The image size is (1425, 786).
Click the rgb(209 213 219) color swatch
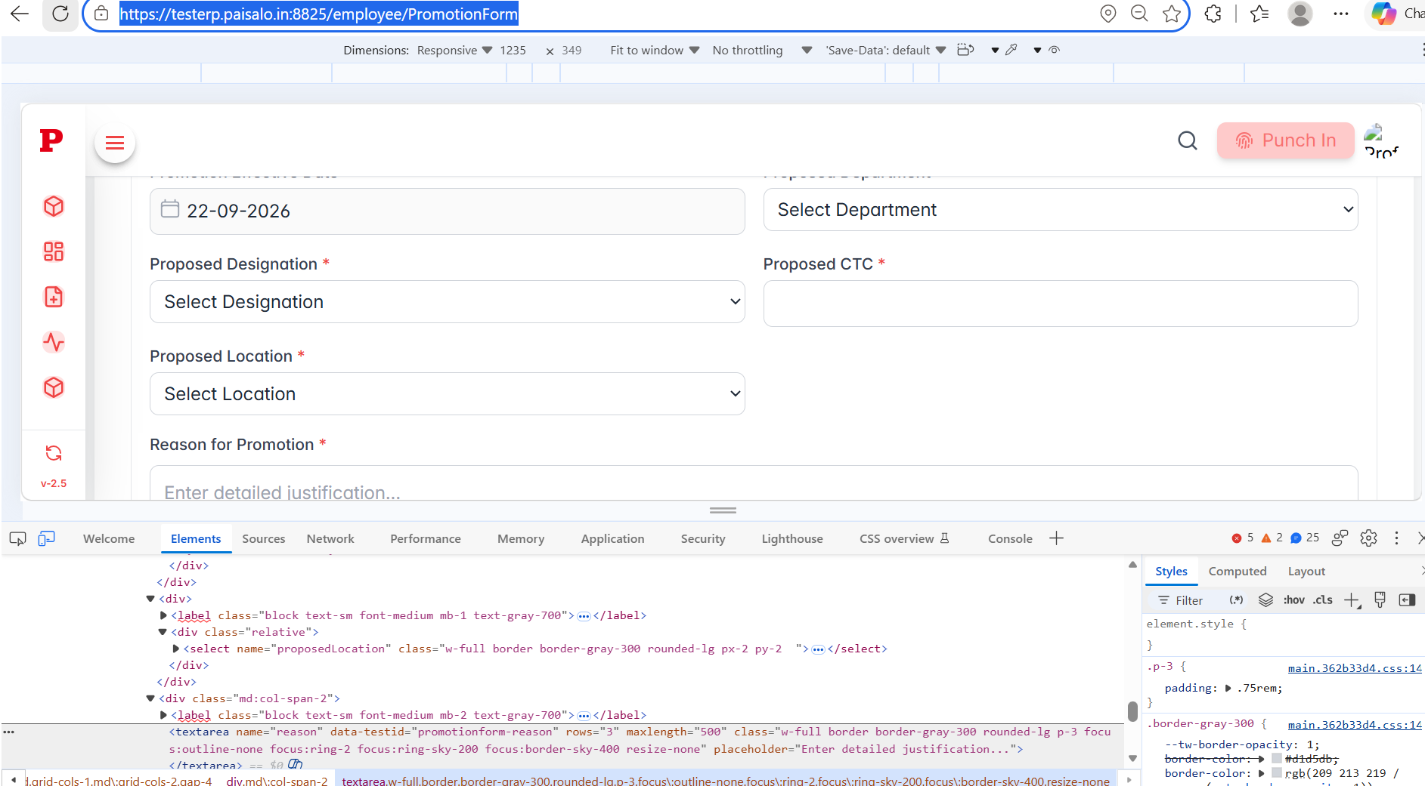pyautogui.click(x=1277, y=773)
